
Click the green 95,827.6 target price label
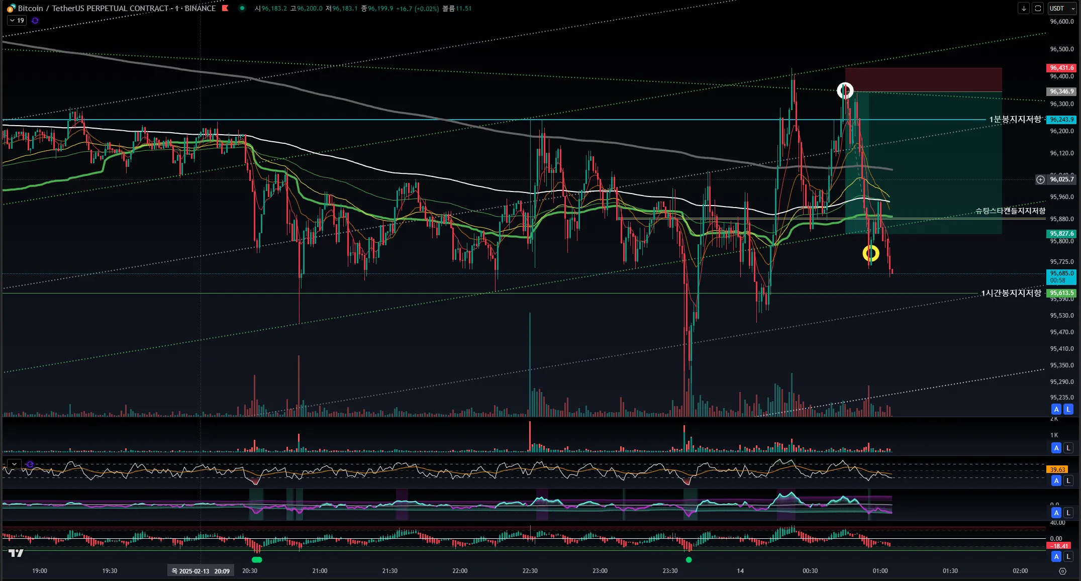click(x=1061, y=234)
